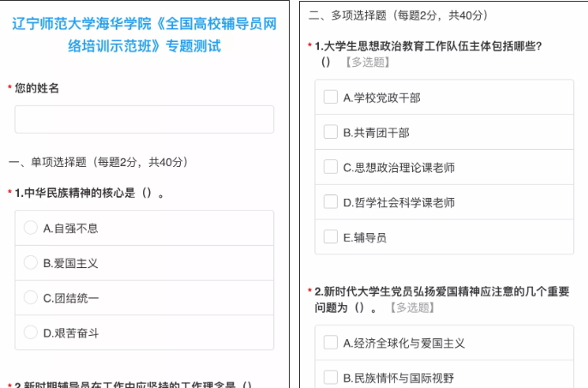Check the D.哲学社会科学课老师 checkbox
This screenshot has width=588, height=388.
330,202
